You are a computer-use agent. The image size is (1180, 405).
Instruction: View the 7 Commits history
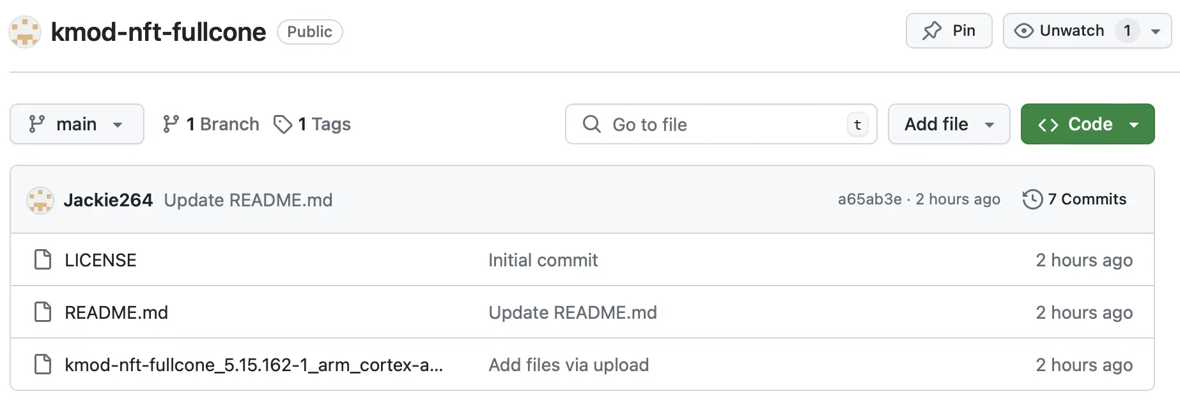(1075, 199)
